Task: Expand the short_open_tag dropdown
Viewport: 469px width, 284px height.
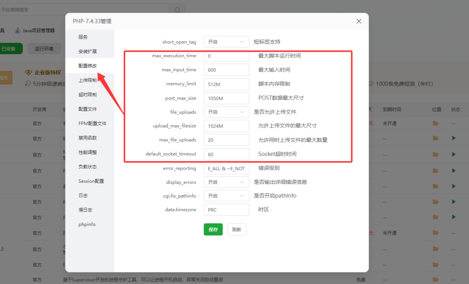Action: 226,42
